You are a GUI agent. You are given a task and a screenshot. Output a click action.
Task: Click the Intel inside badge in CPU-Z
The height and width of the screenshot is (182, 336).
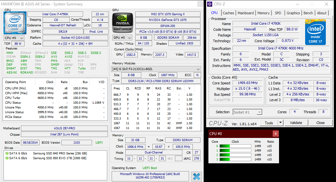coord(315,32)
